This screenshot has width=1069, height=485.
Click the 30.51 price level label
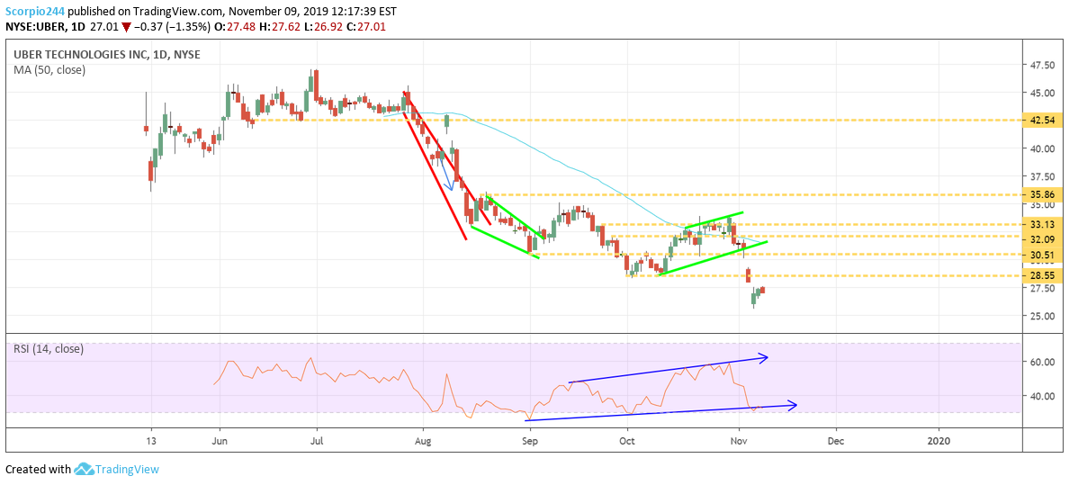point(1043,256)
